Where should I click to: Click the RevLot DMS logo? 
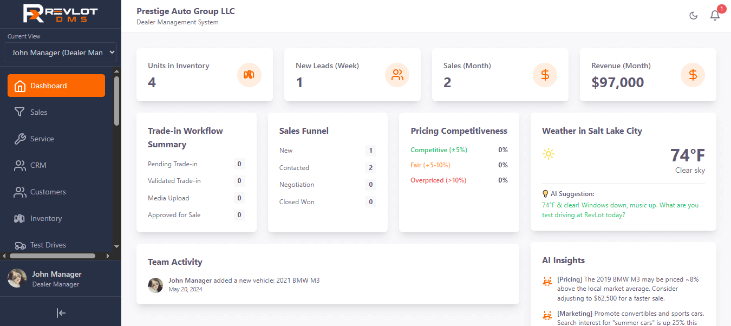coord(60,14)
